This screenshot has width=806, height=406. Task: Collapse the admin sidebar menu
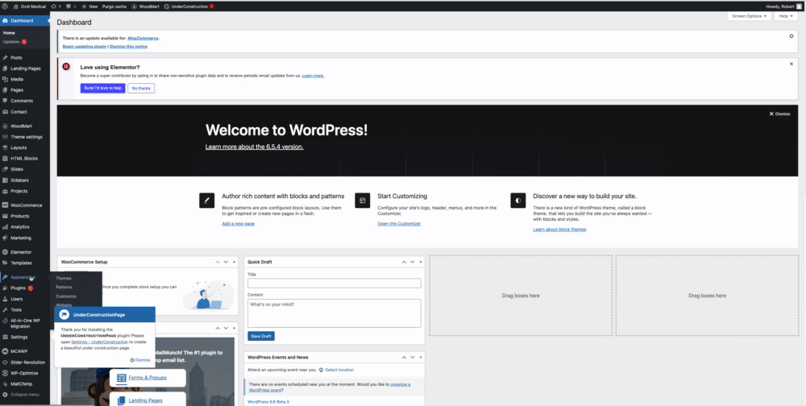point(25,394)
